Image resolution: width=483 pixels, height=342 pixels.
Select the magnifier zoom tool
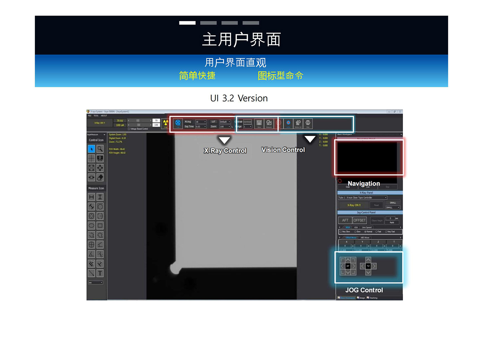coord(100,149)
